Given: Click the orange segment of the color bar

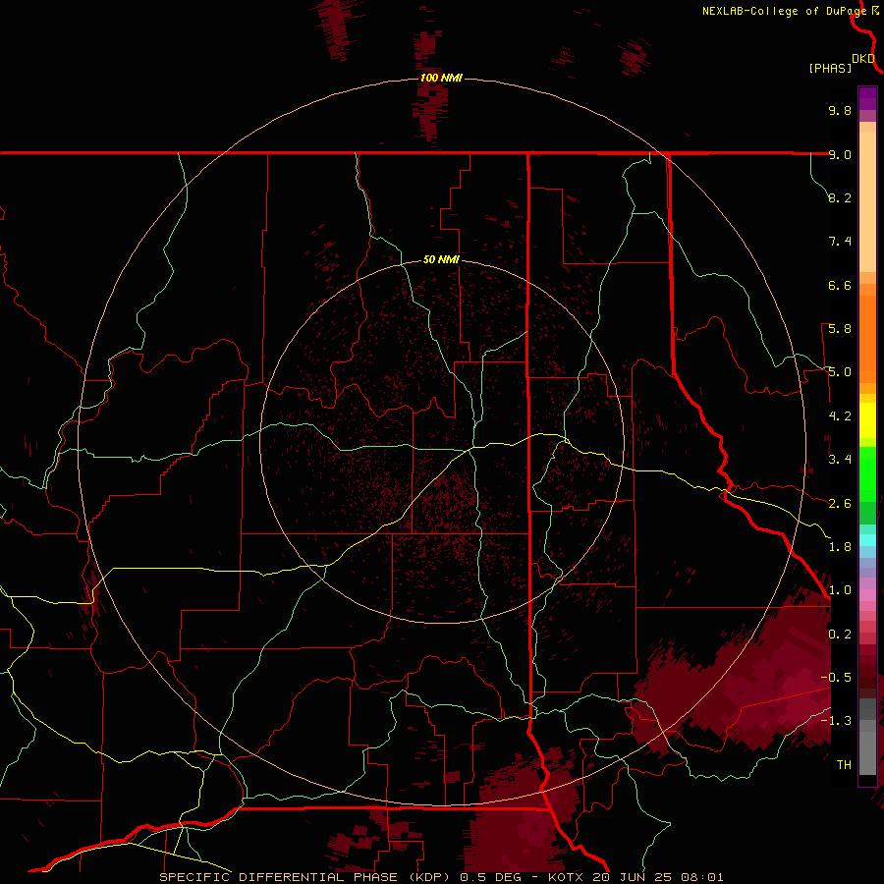Looking at the screenshot, I should pos(867,338).
